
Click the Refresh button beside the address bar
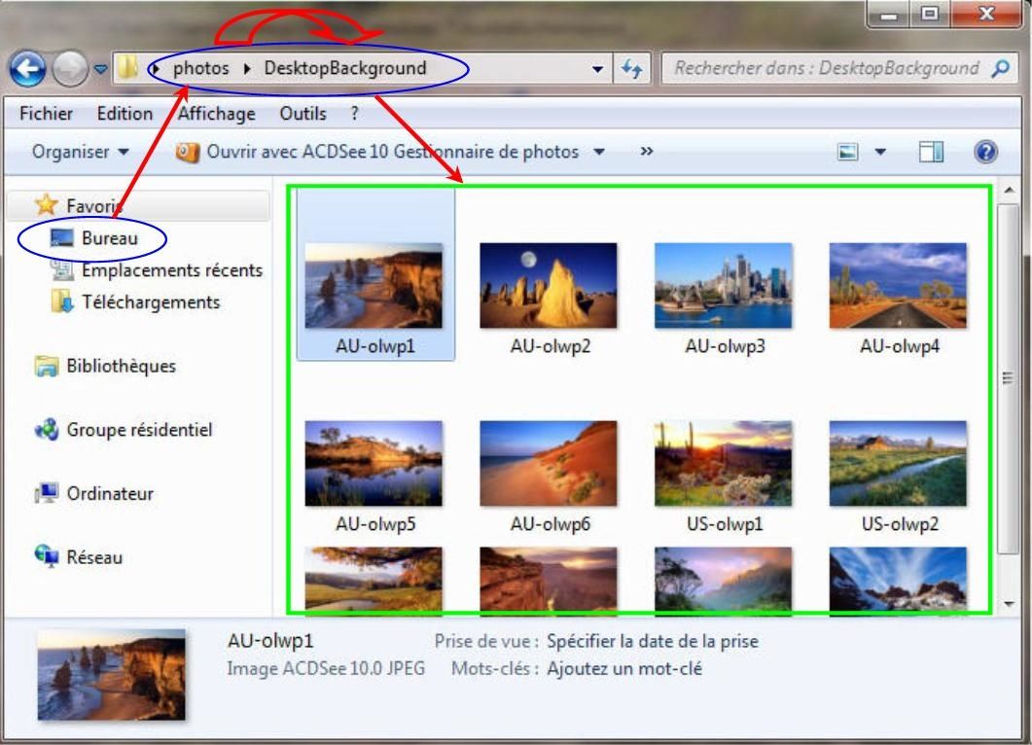(632, 68)
